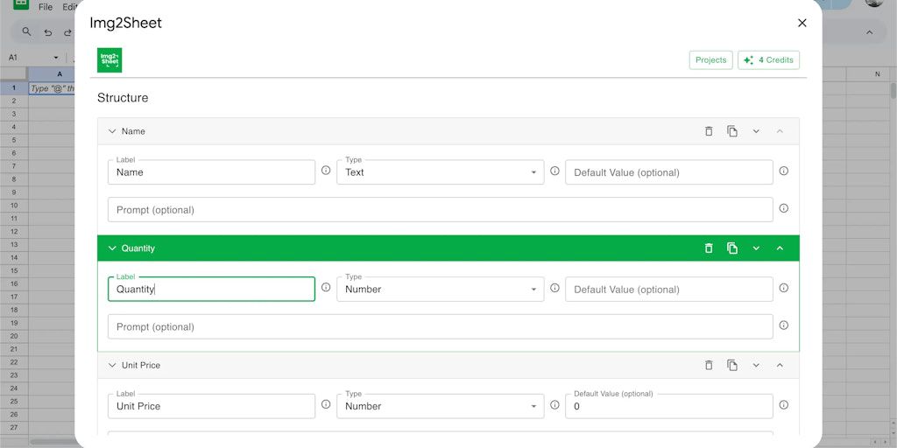Click info icon beside Name label input
The height and width of the screenshot is (448, 897).
326,171
